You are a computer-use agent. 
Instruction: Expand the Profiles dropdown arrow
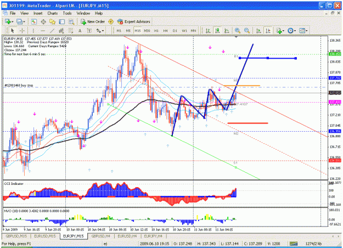point(24,21)
